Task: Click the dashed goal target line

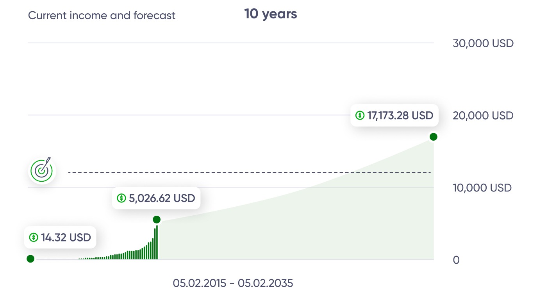Action: (x=250, y=172)
